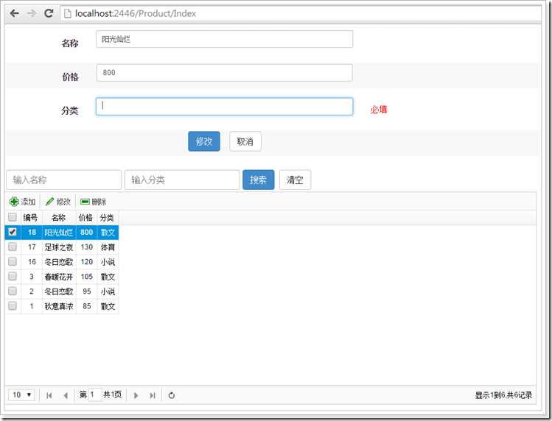Check the checkbox for row 1
552x421 pixels.
tap(13, 305)
